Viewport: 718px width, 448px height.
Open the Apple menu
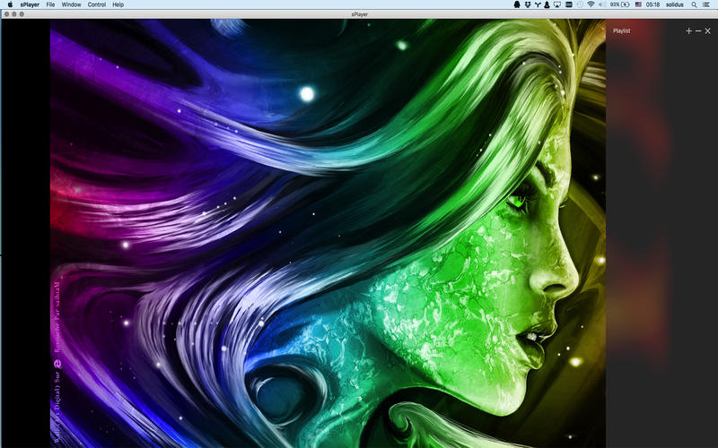tap(10, 4)
